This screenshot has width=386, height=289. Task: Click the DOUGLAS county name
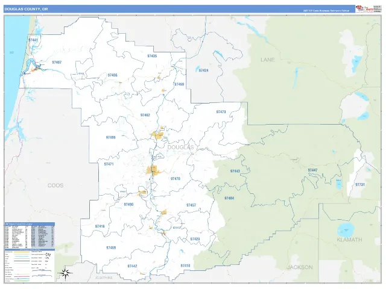tap(180, 148)
